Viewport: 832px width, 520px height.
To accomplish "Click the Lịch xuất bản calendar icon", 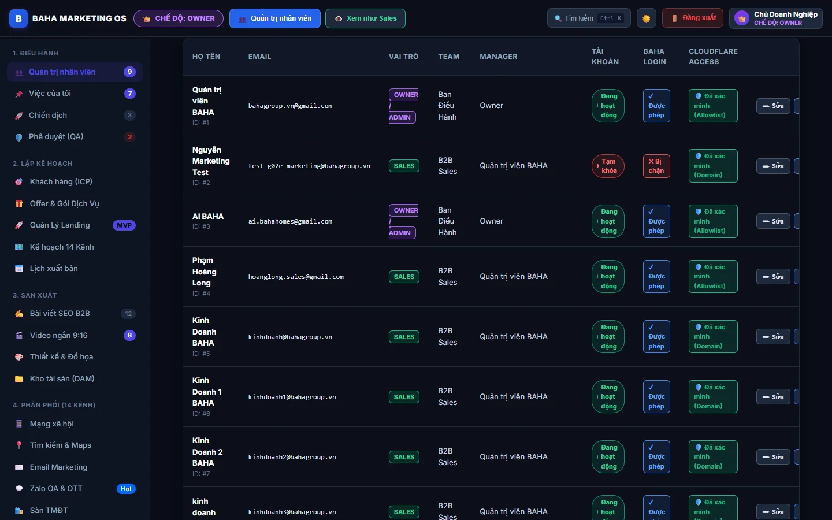I will coord(19,269).
